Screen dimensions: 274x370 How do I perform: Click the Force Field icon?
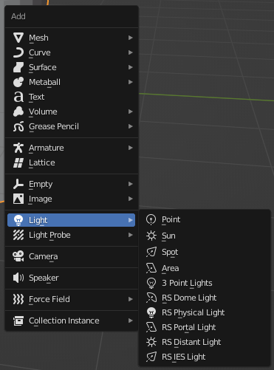pyautogui.click(x=18, y=299)
